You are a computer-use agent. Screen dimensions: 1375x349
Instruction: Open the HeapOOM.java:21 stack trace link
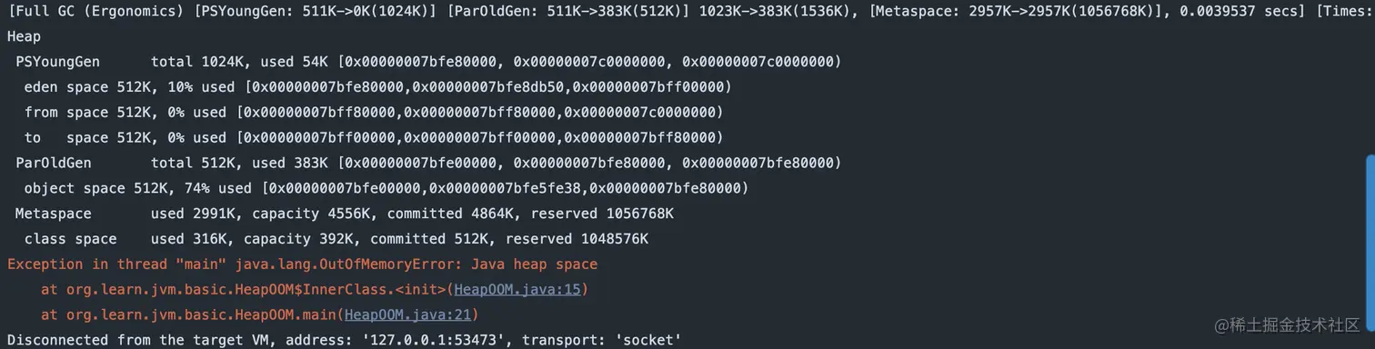pos(411,315)
